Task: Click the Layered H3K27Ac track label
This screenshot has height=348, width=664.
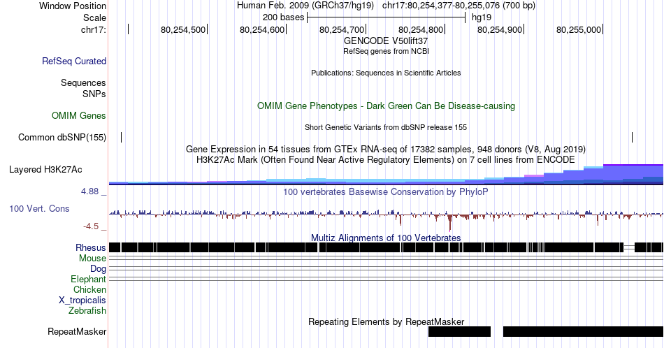Action: (45, 170)
